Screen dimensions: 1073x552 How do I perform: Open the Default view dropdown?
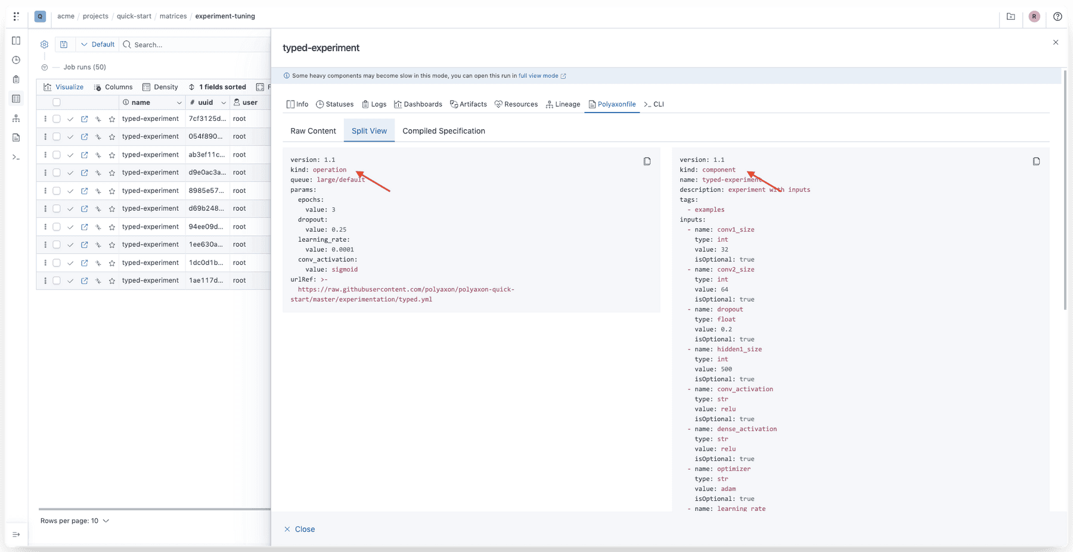click(x=98, y=44)
